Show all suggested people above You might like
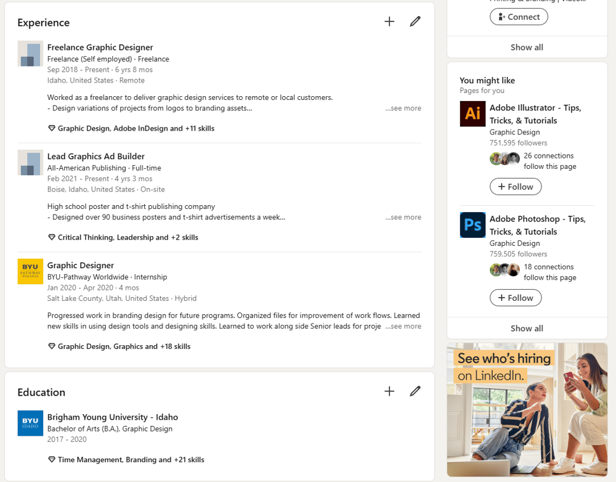 pyautogui.click(x=527, y=47)
